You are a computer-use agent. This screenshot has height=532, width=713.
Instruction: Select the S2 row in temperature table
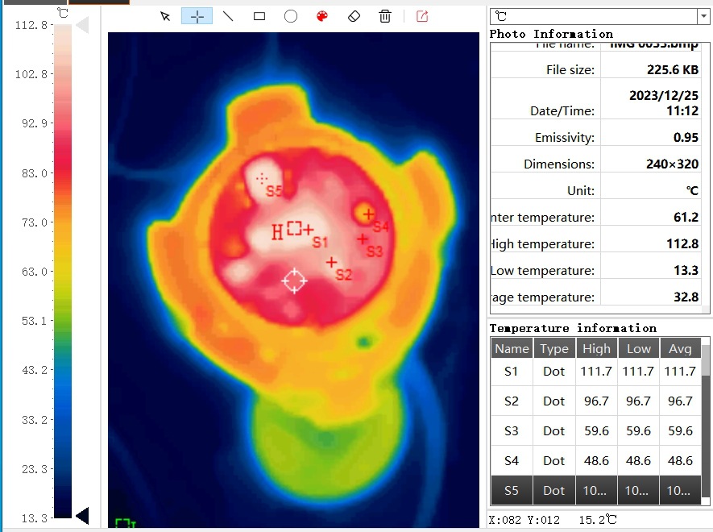[595, 401]
